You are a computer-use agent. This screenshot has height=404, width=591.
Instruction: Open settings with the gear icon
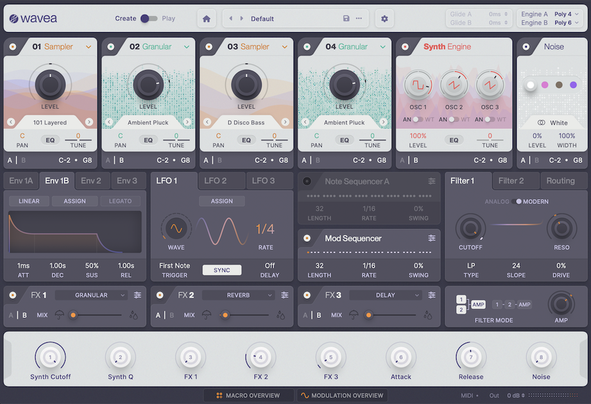coord(384,19)
